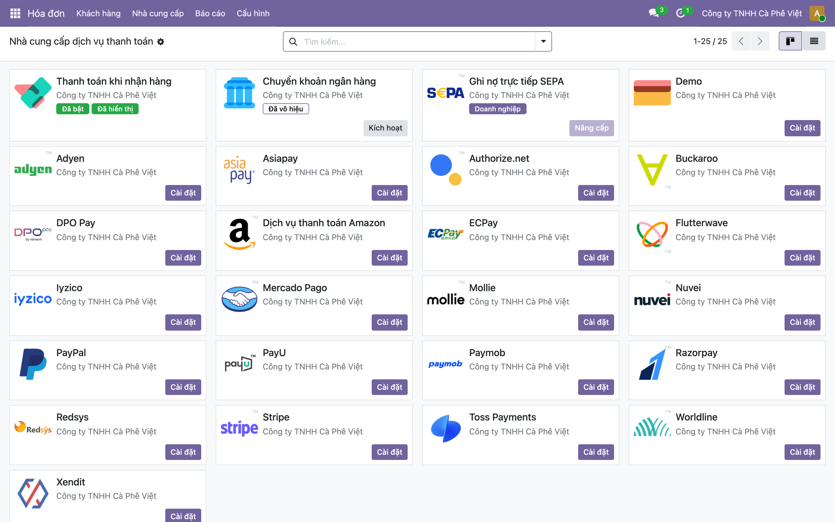The width and height of the screenshot is (835, 522).
Task: Click the Demo card logo
Action: click(652, 93)
